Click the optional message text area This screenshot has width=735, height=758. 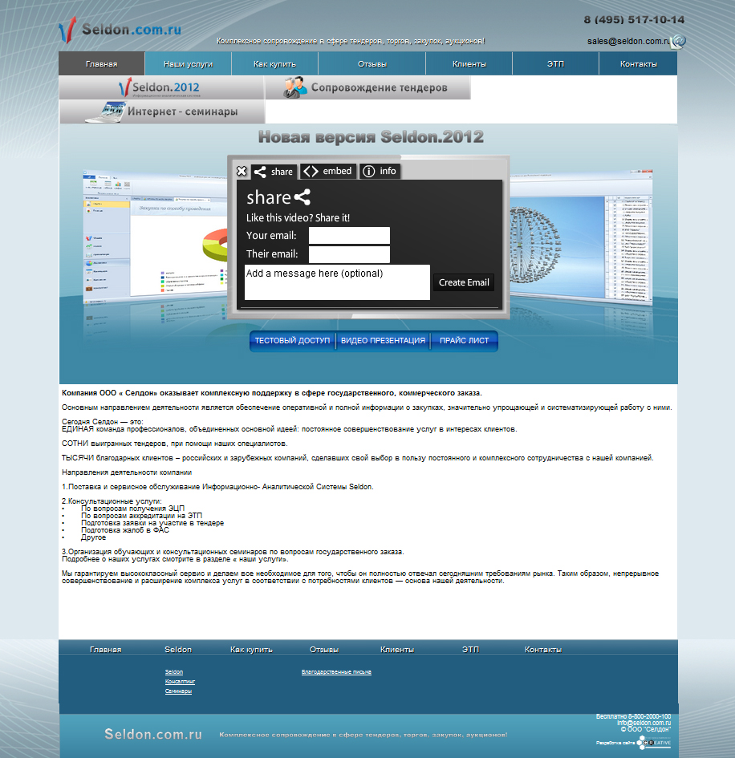pyautogui.click(x=337, y=282)
